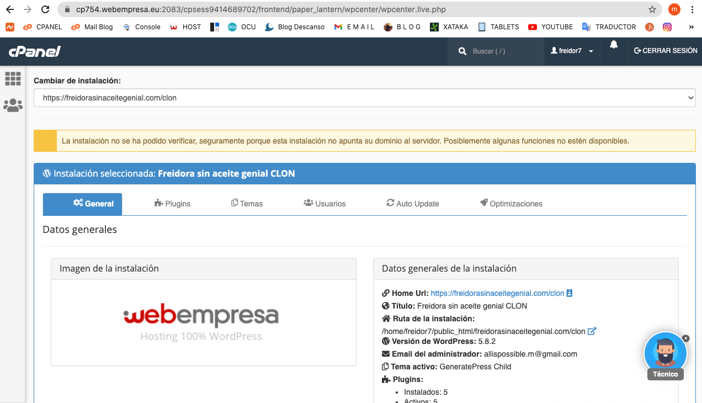Image resolution: width=702 pixels, height=403 pixels.
Task: Bookmark this page with star icon
Action: pos(652,9)
